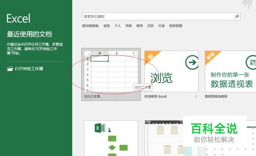Click the 欢迎使用 Excel caption

(155, 96)
